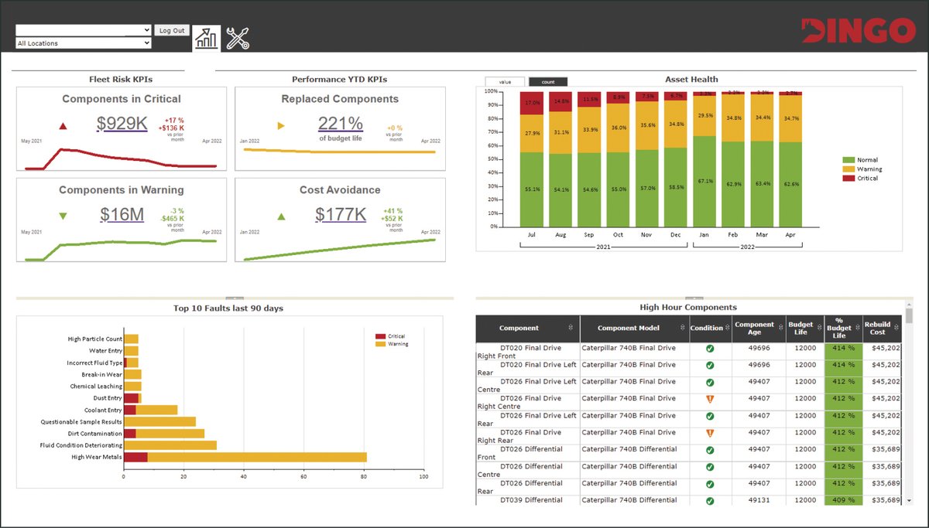The image size is (929, 528).
Task: Click the Fleet Risk KPIs heading
Action: coord(121,79)
